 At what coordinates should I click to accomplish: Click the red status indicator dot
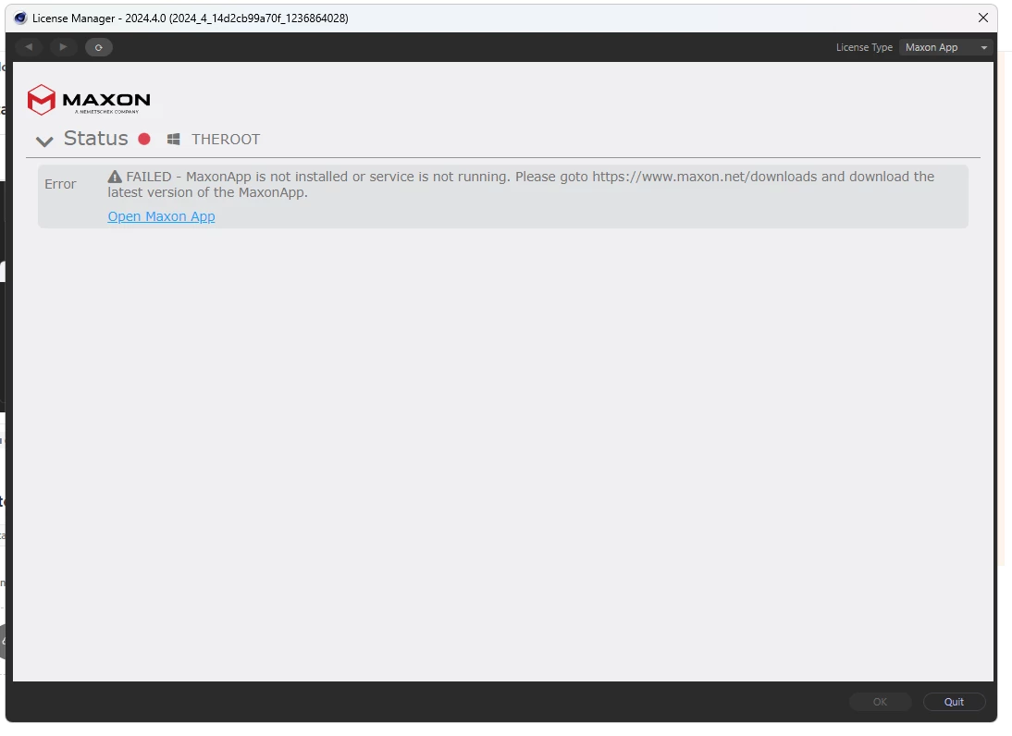pos(144,139)
